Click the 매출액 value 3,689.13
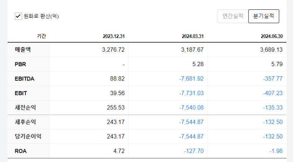 [x=271, y=50]
